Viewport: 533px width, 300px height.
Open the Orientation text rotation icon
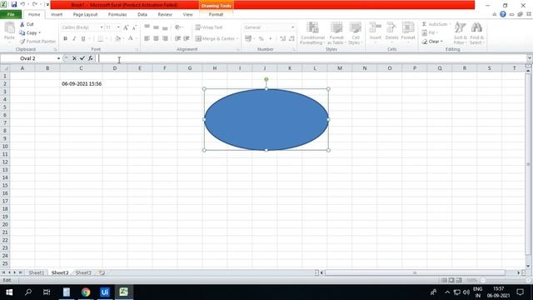[177, 27]
